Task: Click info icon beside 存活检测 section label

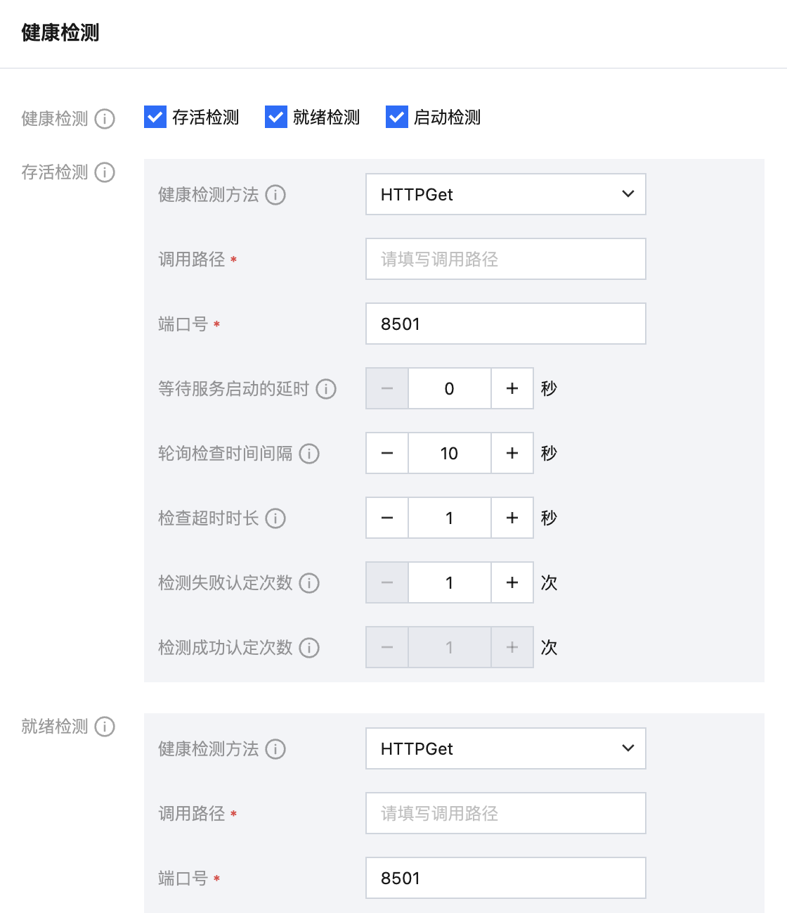Action: tap(105, 172)
